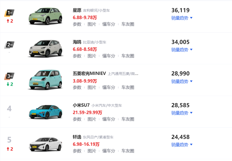Open 销量趋势 for 轩逸

click(x=182, y=145)
